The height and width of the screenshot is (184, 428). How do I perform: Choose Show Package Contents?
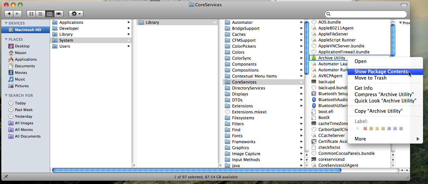(x=385, y=72)
